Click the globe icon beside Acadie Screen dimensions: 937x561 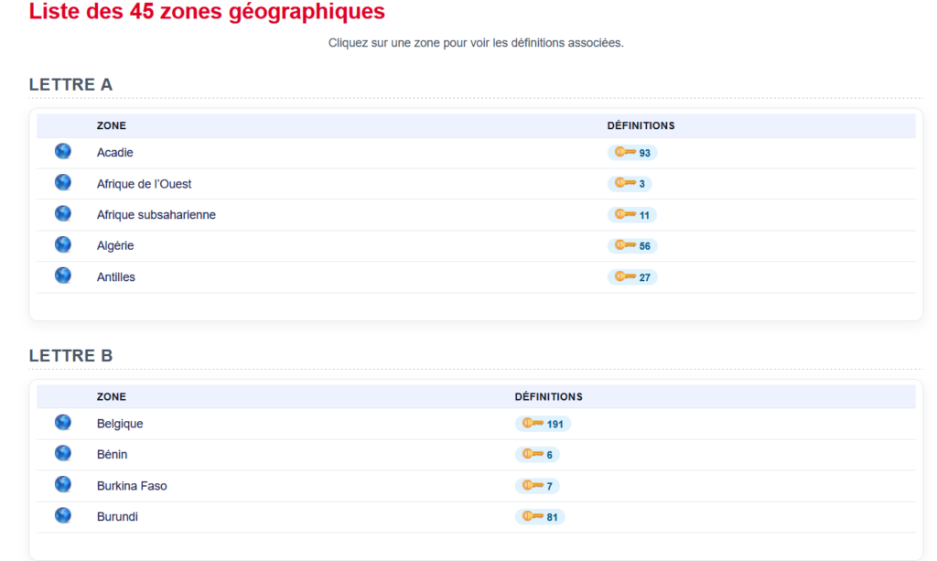pos(63,151)
